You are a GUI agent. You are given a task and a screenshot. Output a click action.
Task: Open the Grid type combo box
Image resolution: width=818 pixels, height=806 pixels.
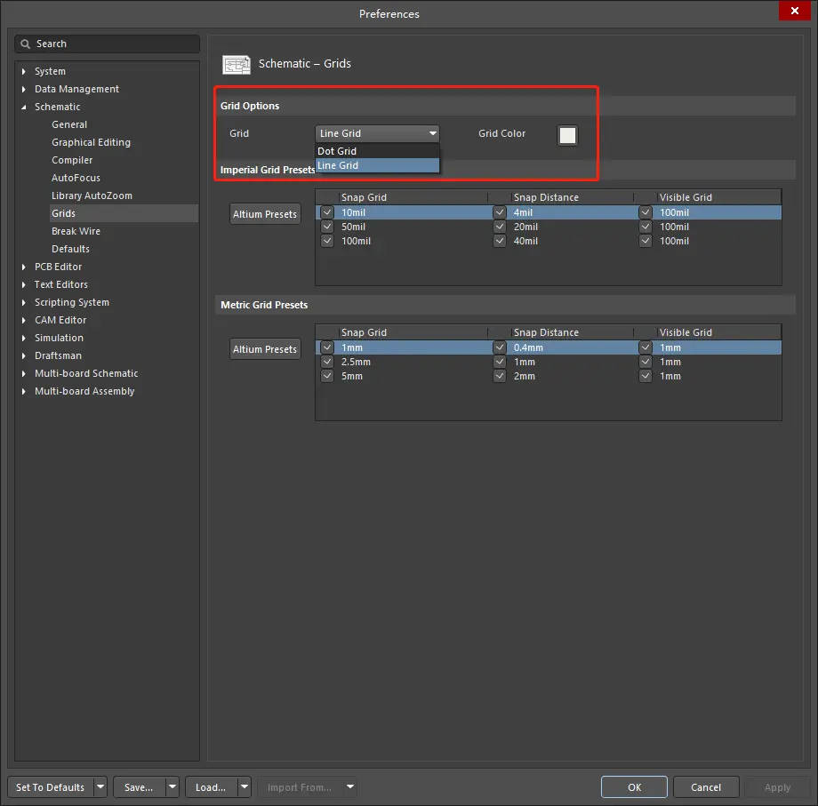tap(377, 133)
